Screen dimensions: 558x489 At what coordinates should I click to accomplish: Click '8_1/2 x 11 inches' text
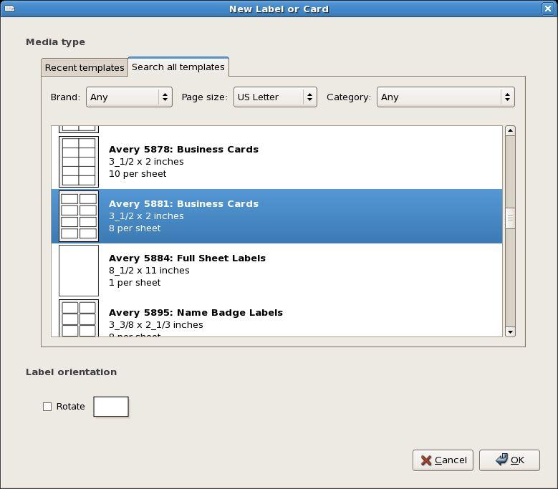(x=149, y=271)
